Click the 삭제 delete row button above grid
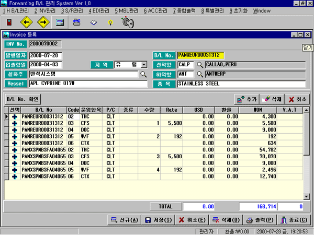314x235 pixels. coord(272,99)
